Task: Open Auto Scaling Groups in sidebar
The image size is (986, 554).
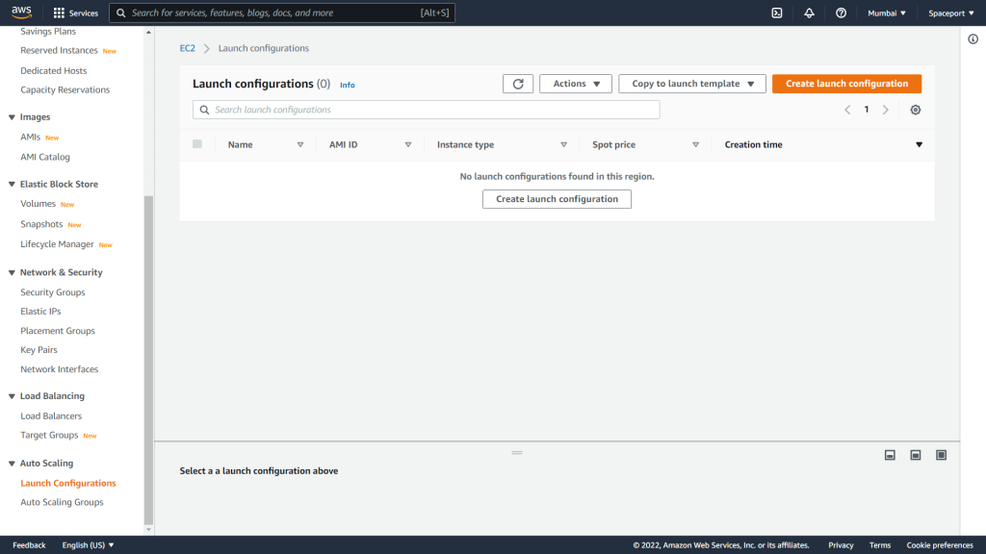Action: [62, 502]
